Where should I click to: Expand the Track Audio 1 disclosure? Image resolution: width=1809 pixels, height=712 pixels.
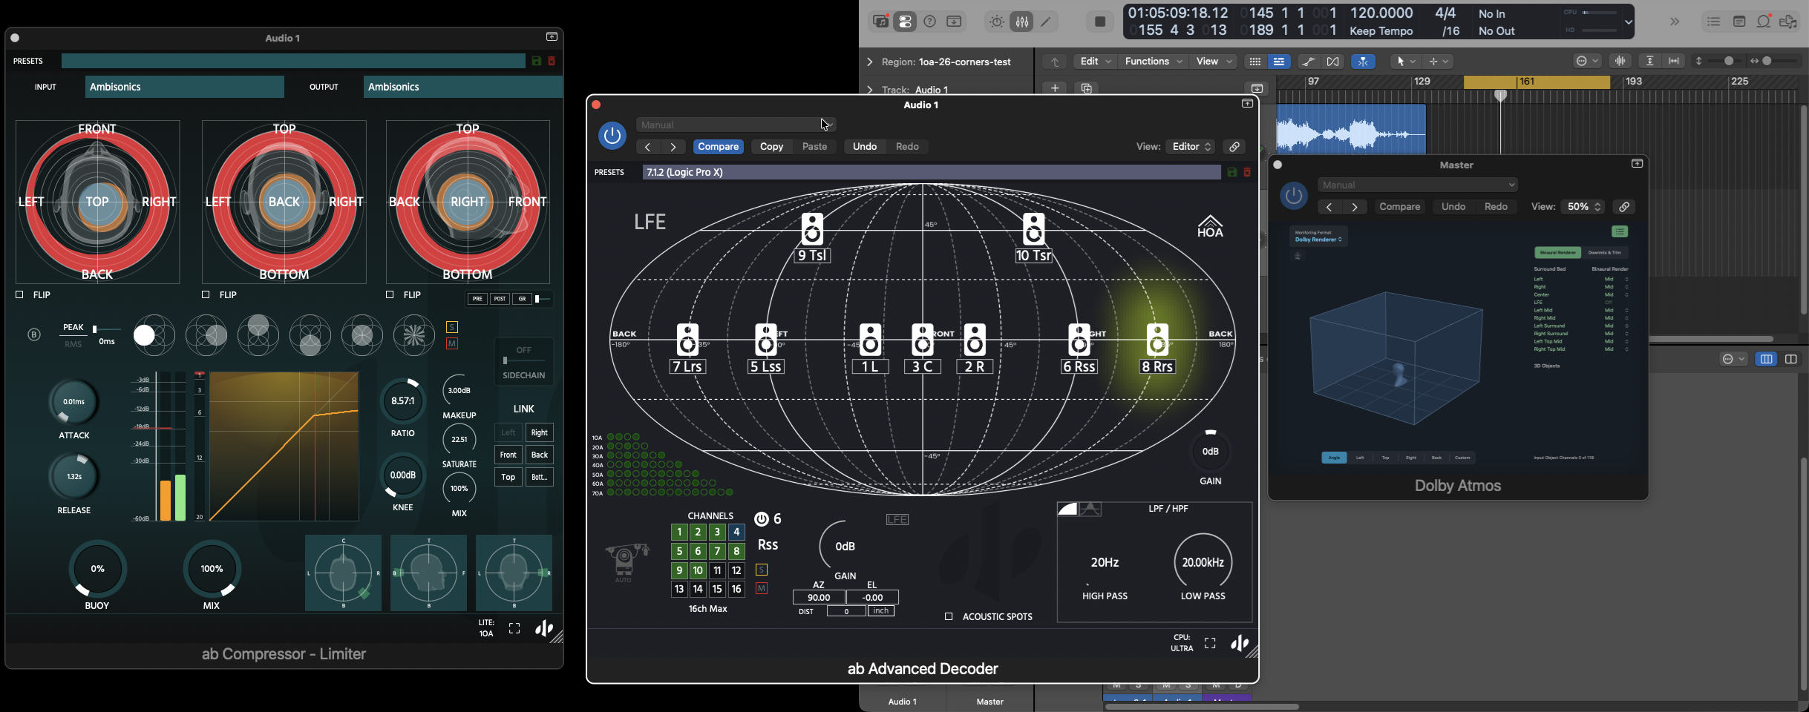pos(869,90)
